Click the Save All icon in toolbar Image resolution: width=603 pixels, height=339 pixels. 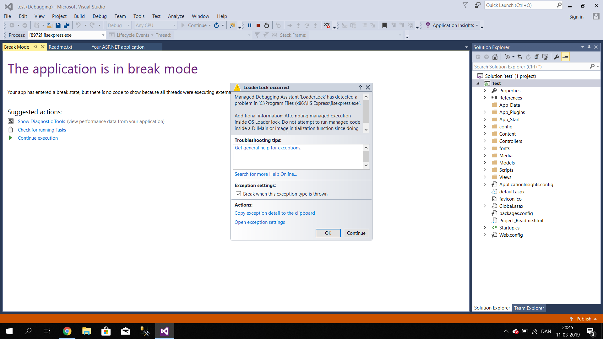pos(67,25)
